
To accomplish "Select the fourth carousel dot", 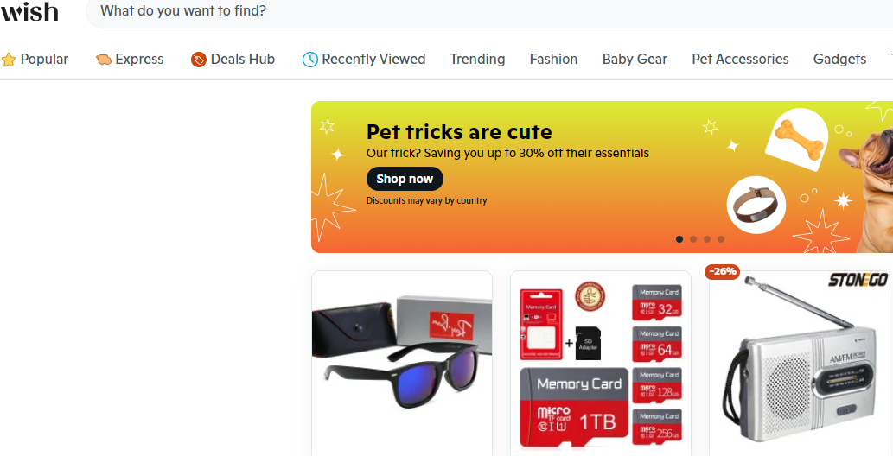I will (x=721, y=239).
